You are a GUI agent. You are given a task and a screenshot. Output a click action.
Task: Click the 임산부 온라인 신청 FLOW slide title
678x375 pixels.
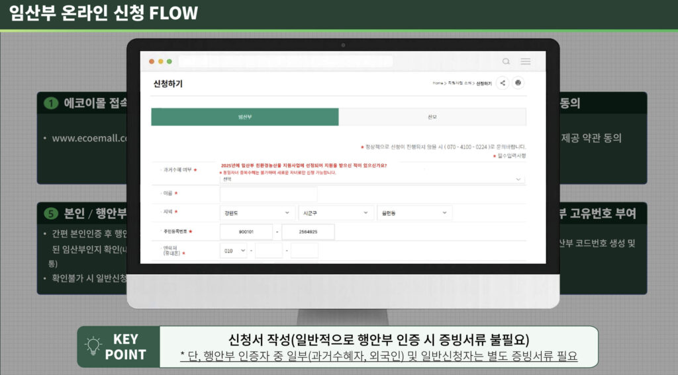pyautogui.click(x=103, y=13)
